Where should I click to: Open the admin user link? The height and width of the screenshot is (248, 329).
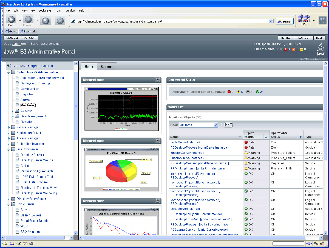point(16,44)
